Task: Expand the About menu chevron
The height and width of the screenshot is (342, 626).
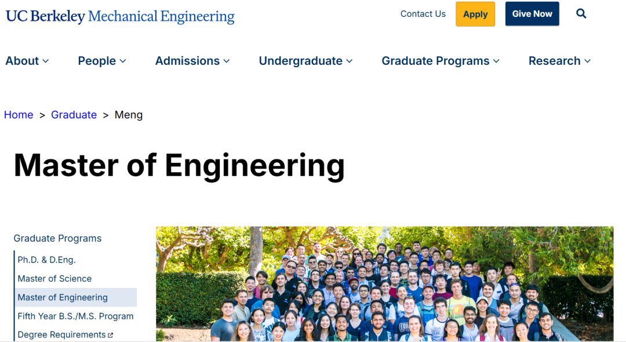Action: tap(46, 61)
